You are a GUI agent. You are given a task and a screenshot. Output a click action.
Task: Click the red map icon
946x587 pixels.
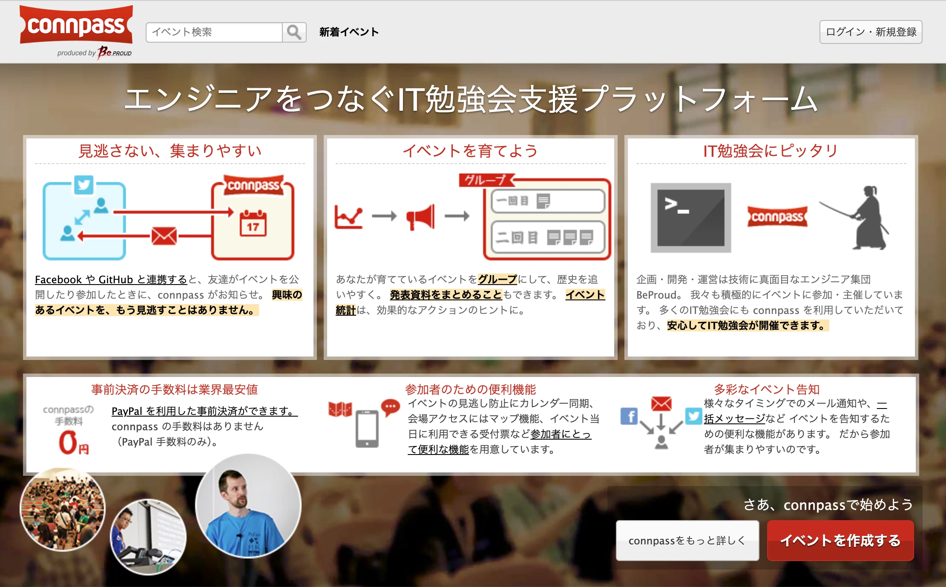(x=340, y=409)
